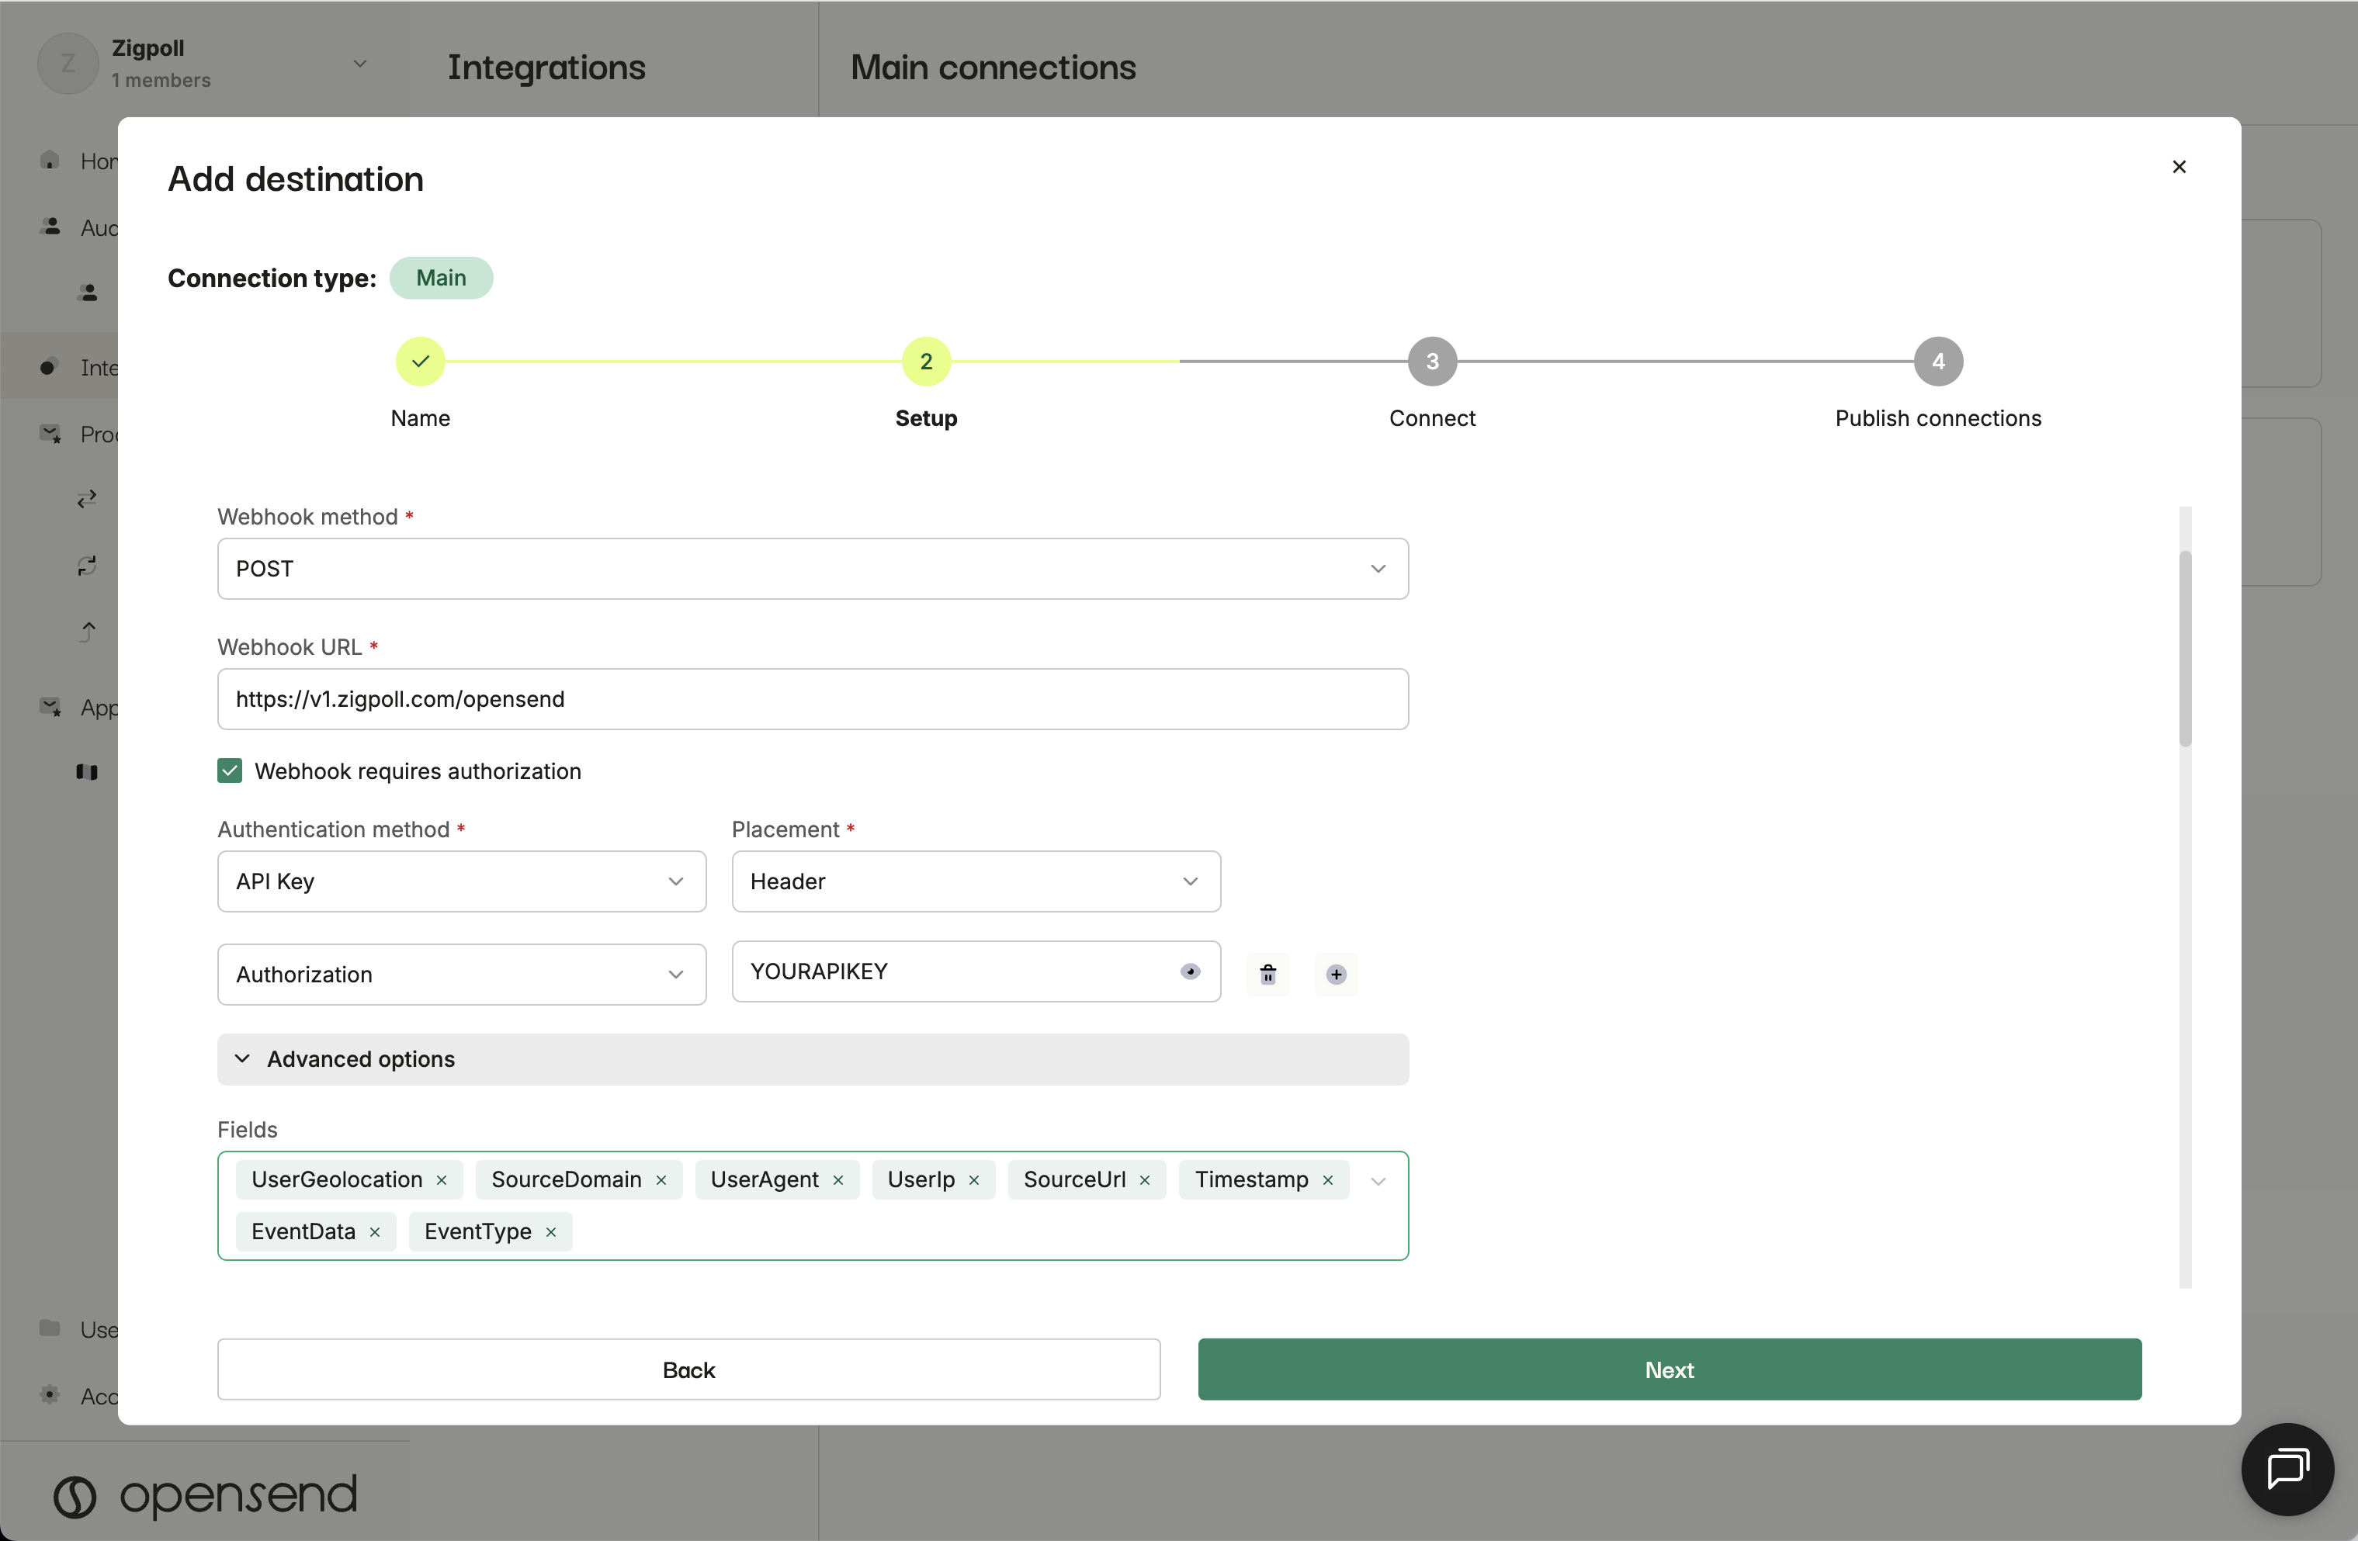Screen dimensions: 2358x1541
Task: Go to the completed Name step
Action: (420, 362)
